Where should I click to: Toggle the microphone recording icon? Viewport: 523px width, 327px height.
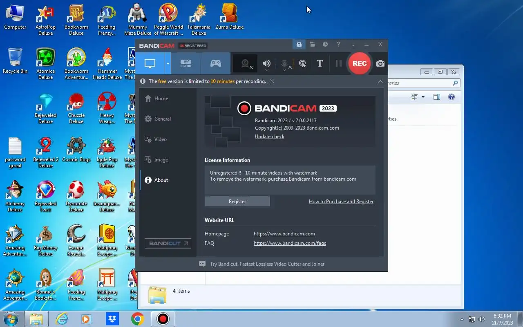pyautogui.click(x=285, y=63)
